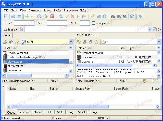Close the queue panel with small x

(x=3, y=86)
